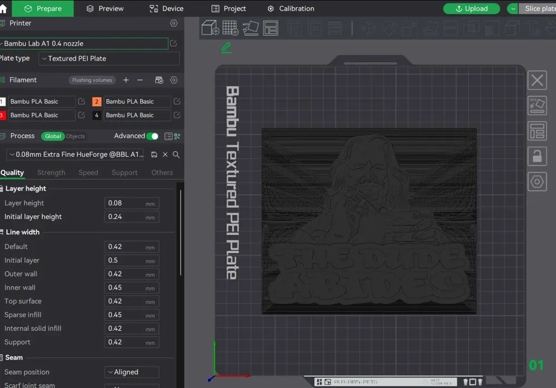The width and height of the screenshot is (556, 388).
Task: Remove plate with X icon
Action: pos(537,80)
